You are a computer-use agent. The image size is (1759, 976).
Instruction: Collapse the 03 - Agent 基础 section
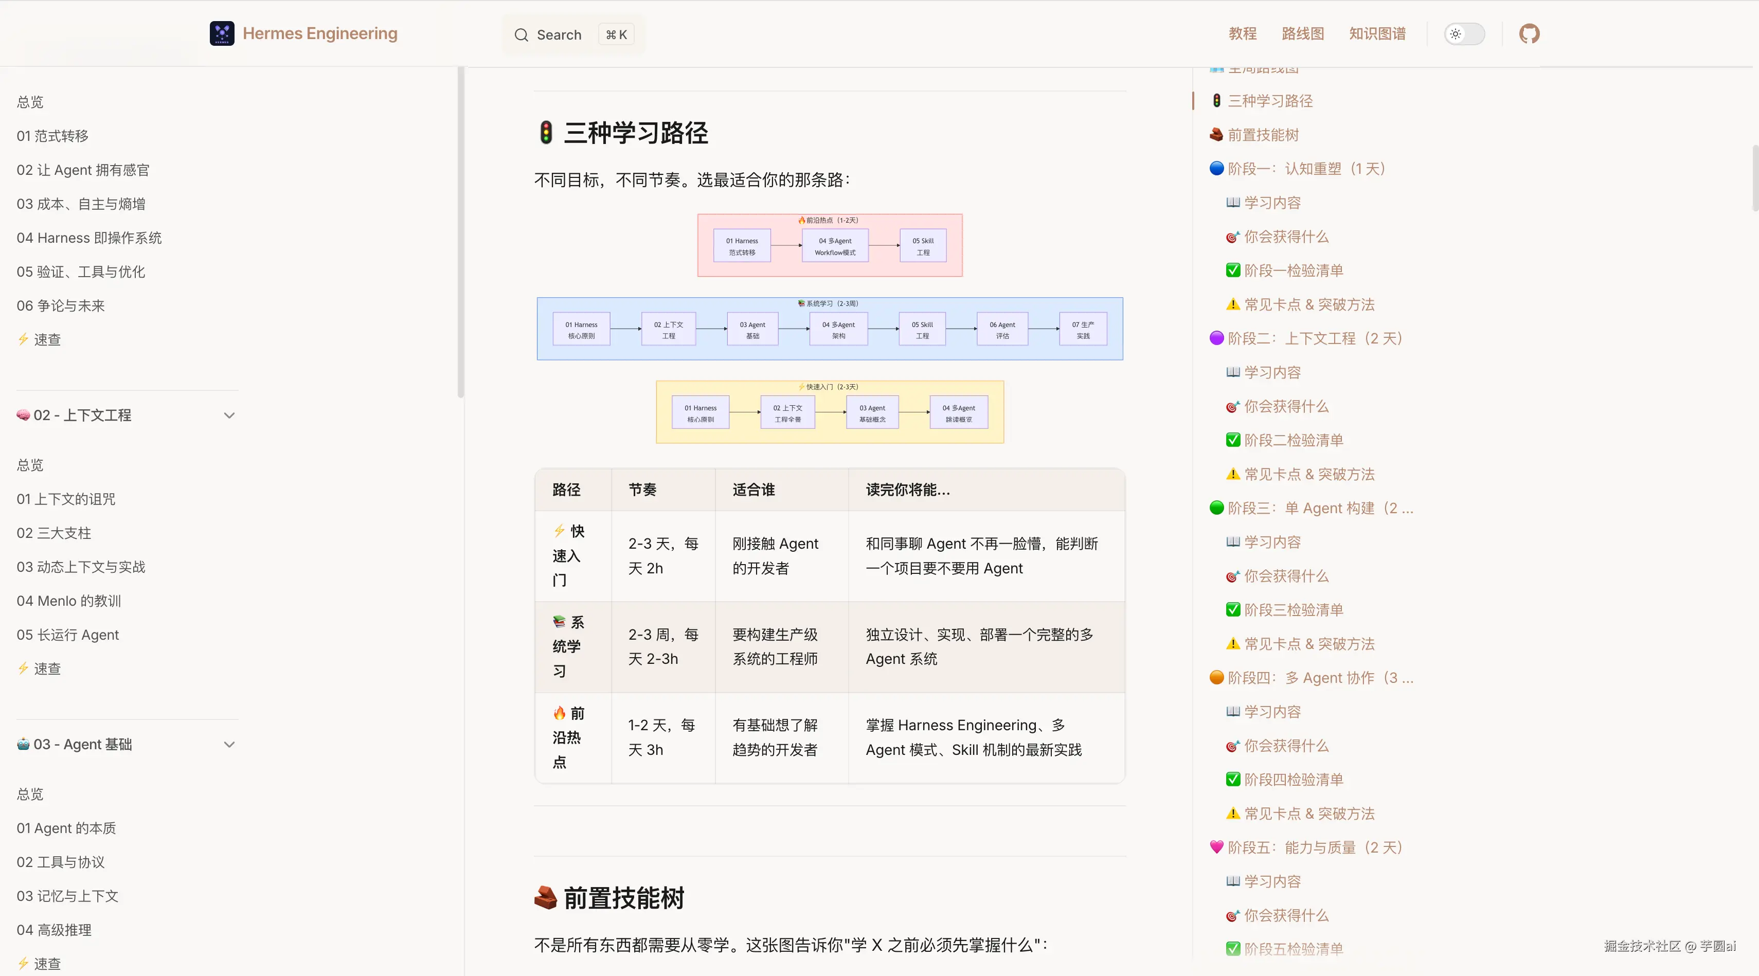(229, 745)
